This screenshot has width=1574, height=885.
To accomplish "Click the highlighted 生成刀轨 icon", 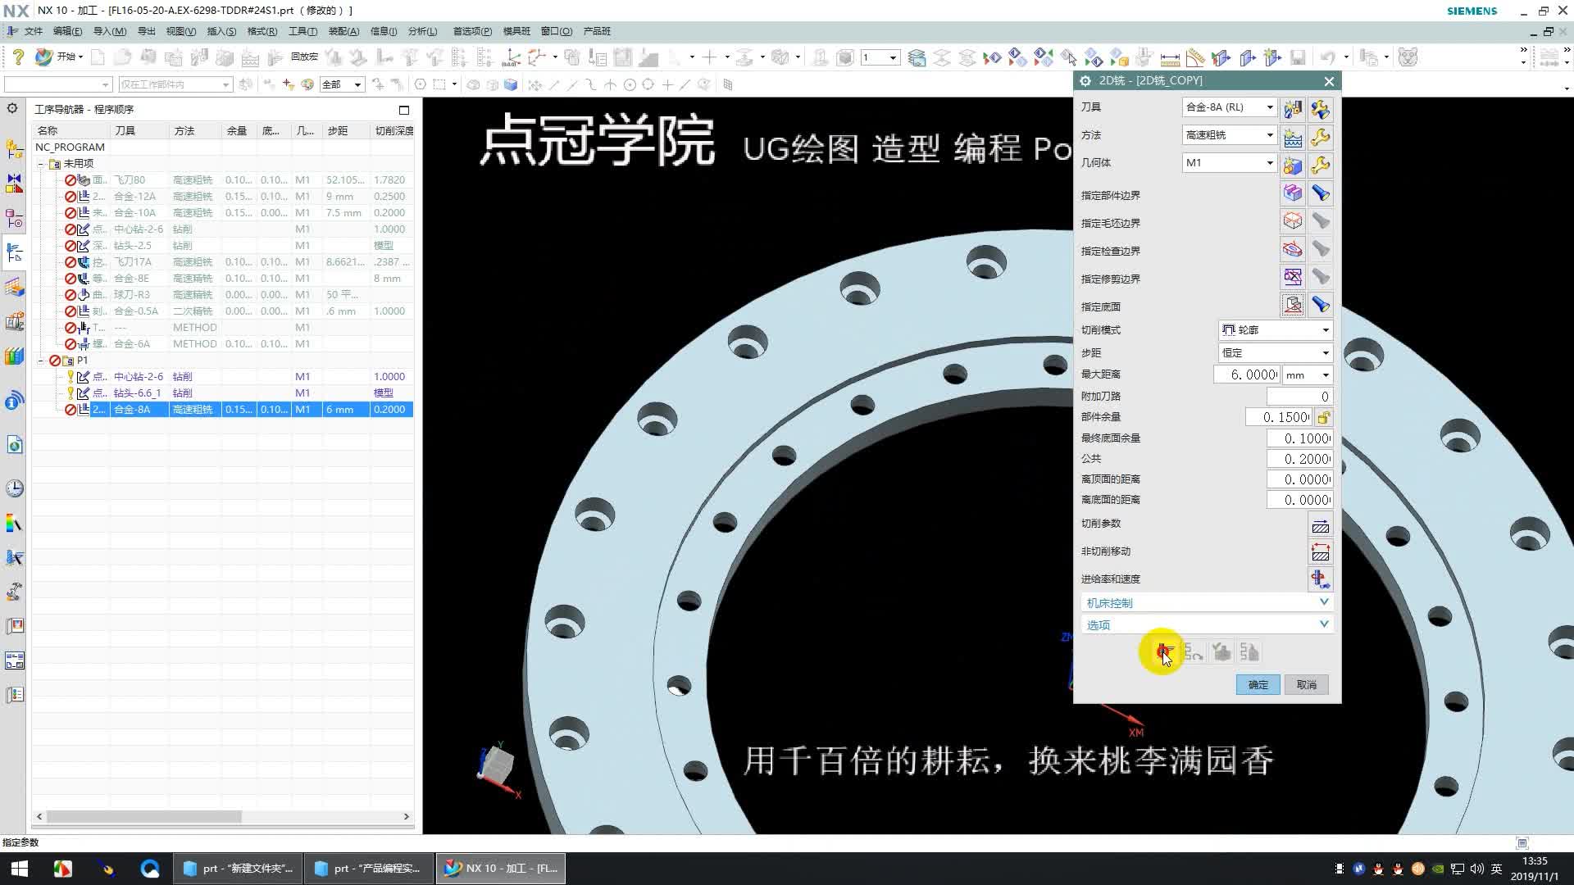I will tap(1162, 651).
